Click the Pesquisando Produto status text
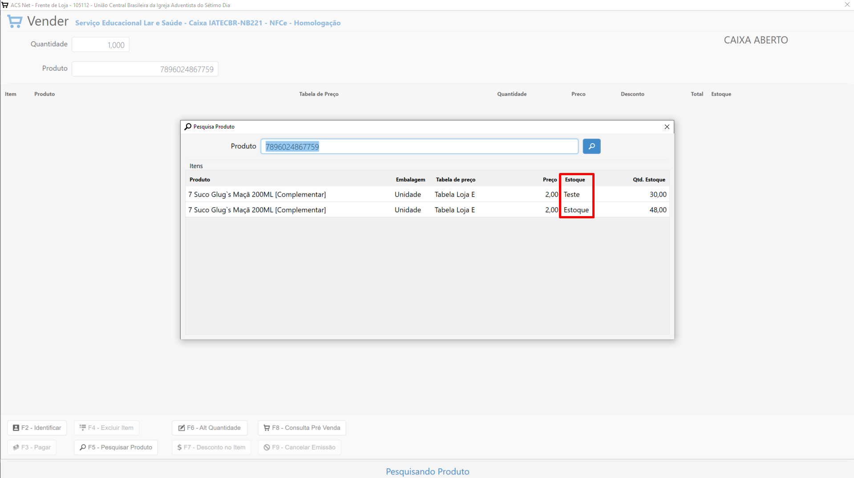The width and height of the screenshot is (854, 478). point(427,471)
